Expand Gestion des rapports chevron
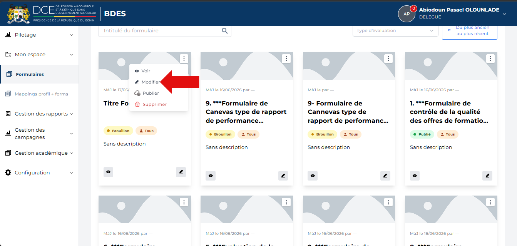 [71, 114]
